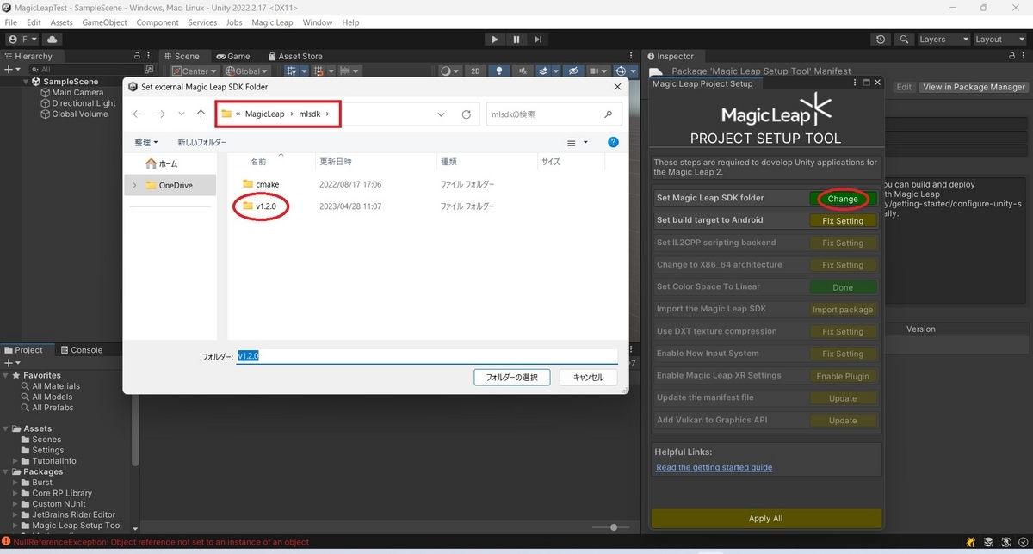Image resolution: width=1033 pixels, height=554 pixels.
Task: Click the Pause button in Unity toolbar
Action: pyautogui.click(x=516, y=40)
